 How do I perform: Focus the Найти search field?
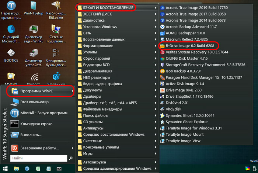tap(39, 158)
